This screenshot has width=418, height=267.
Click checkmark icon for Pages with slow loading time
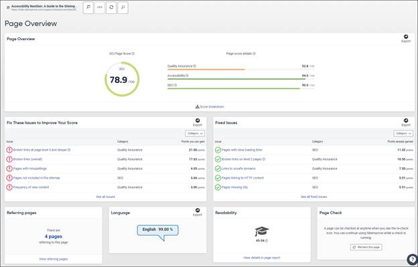coord(218,150)
